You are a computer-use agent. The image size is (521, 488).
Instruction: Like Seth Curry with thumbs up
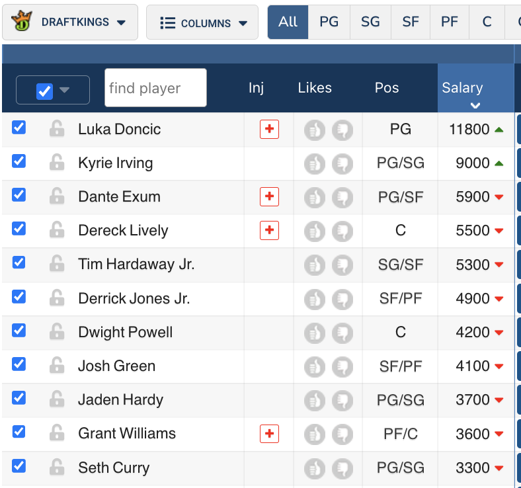point(314,468)
